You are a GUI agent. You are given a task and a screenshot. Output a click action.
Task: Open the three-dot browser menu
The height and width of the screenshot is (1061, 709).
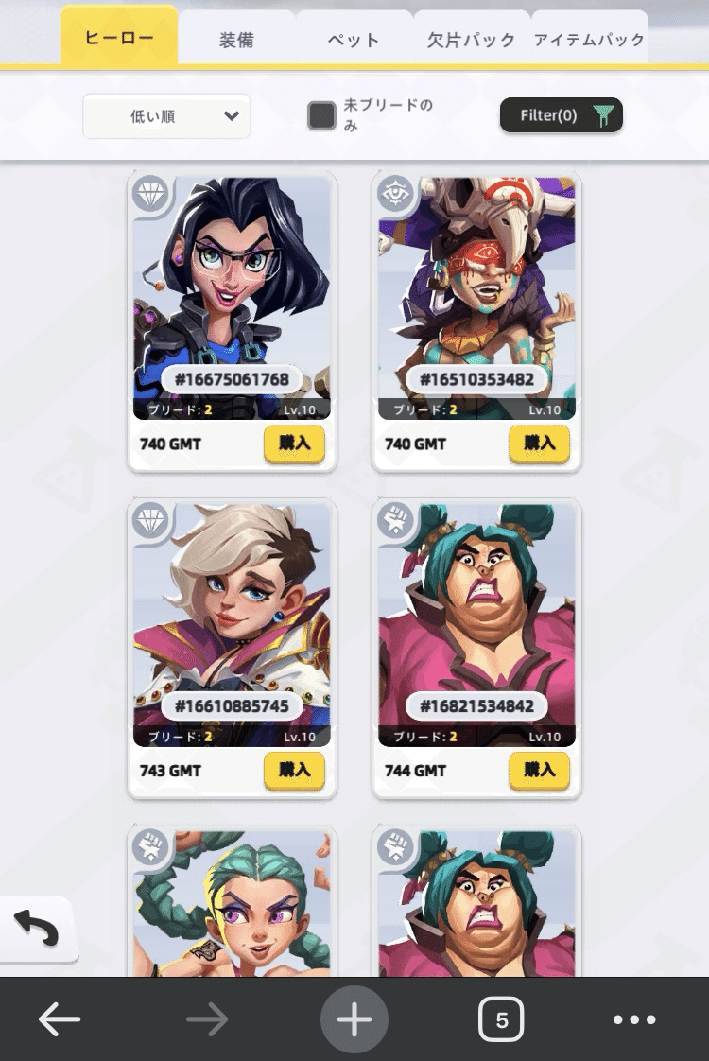coord(634,1019)
